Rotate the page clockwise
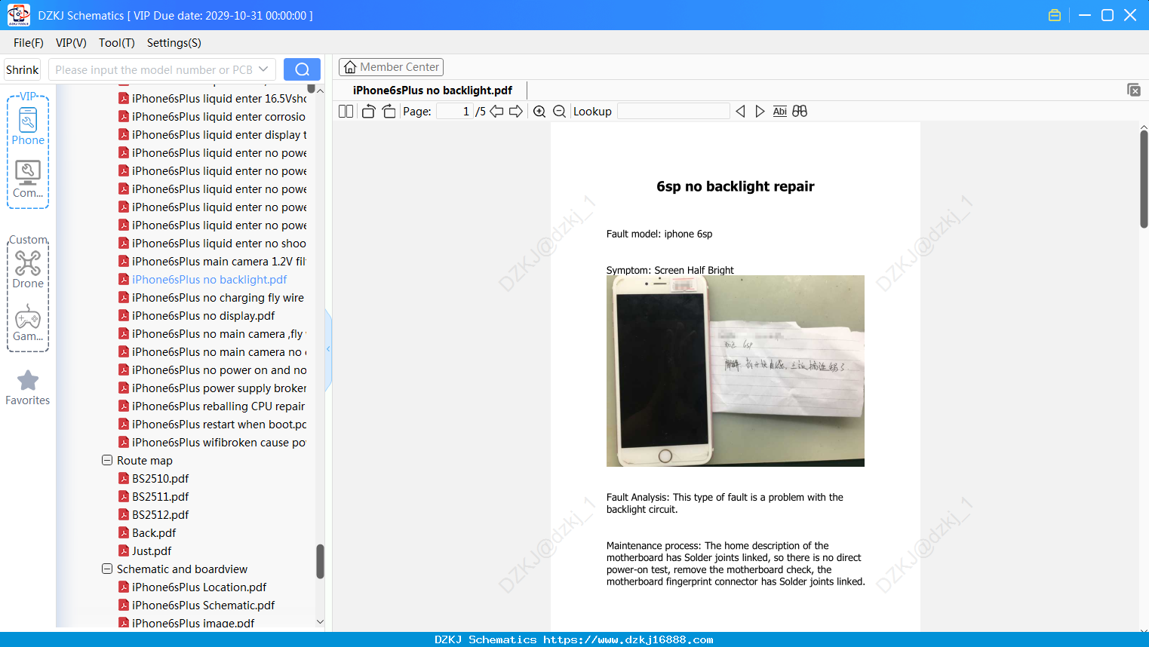 (x=389, y=112)
